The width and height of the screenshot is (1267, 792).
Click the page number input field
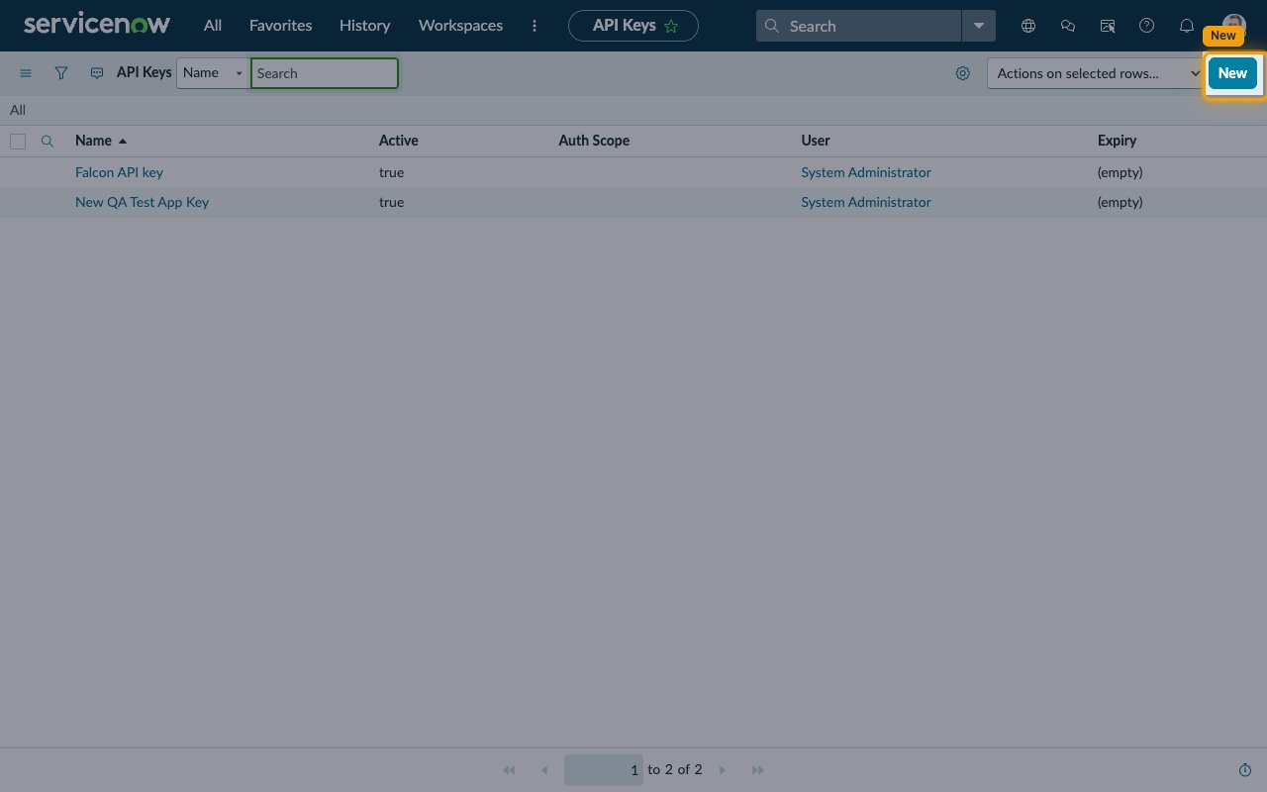pos(604,770)
